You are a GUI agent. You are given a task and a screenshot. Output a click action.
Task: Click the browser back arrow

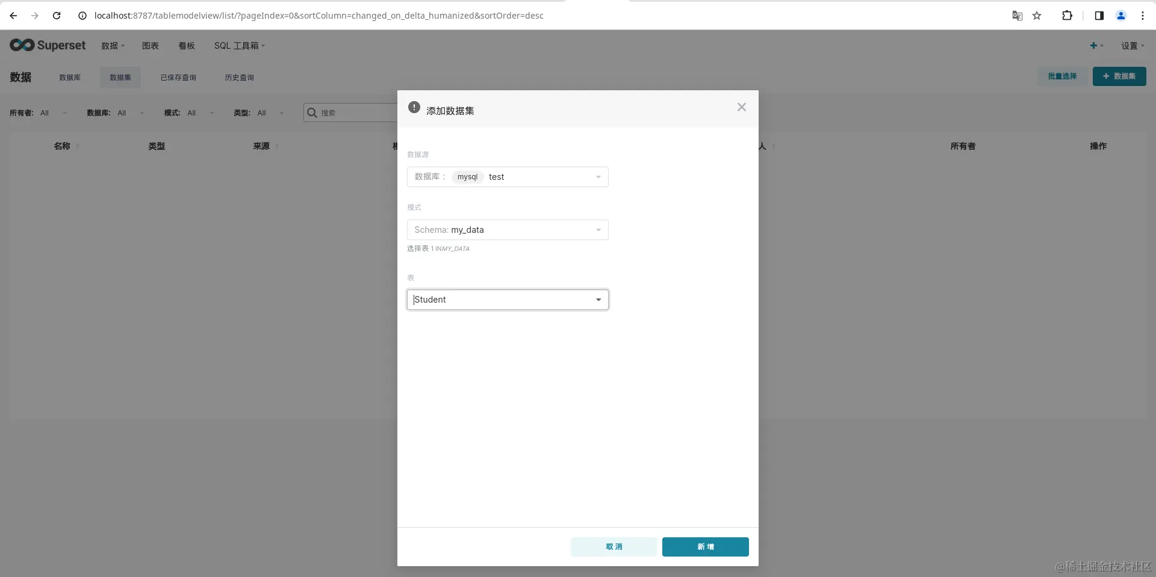13,16
